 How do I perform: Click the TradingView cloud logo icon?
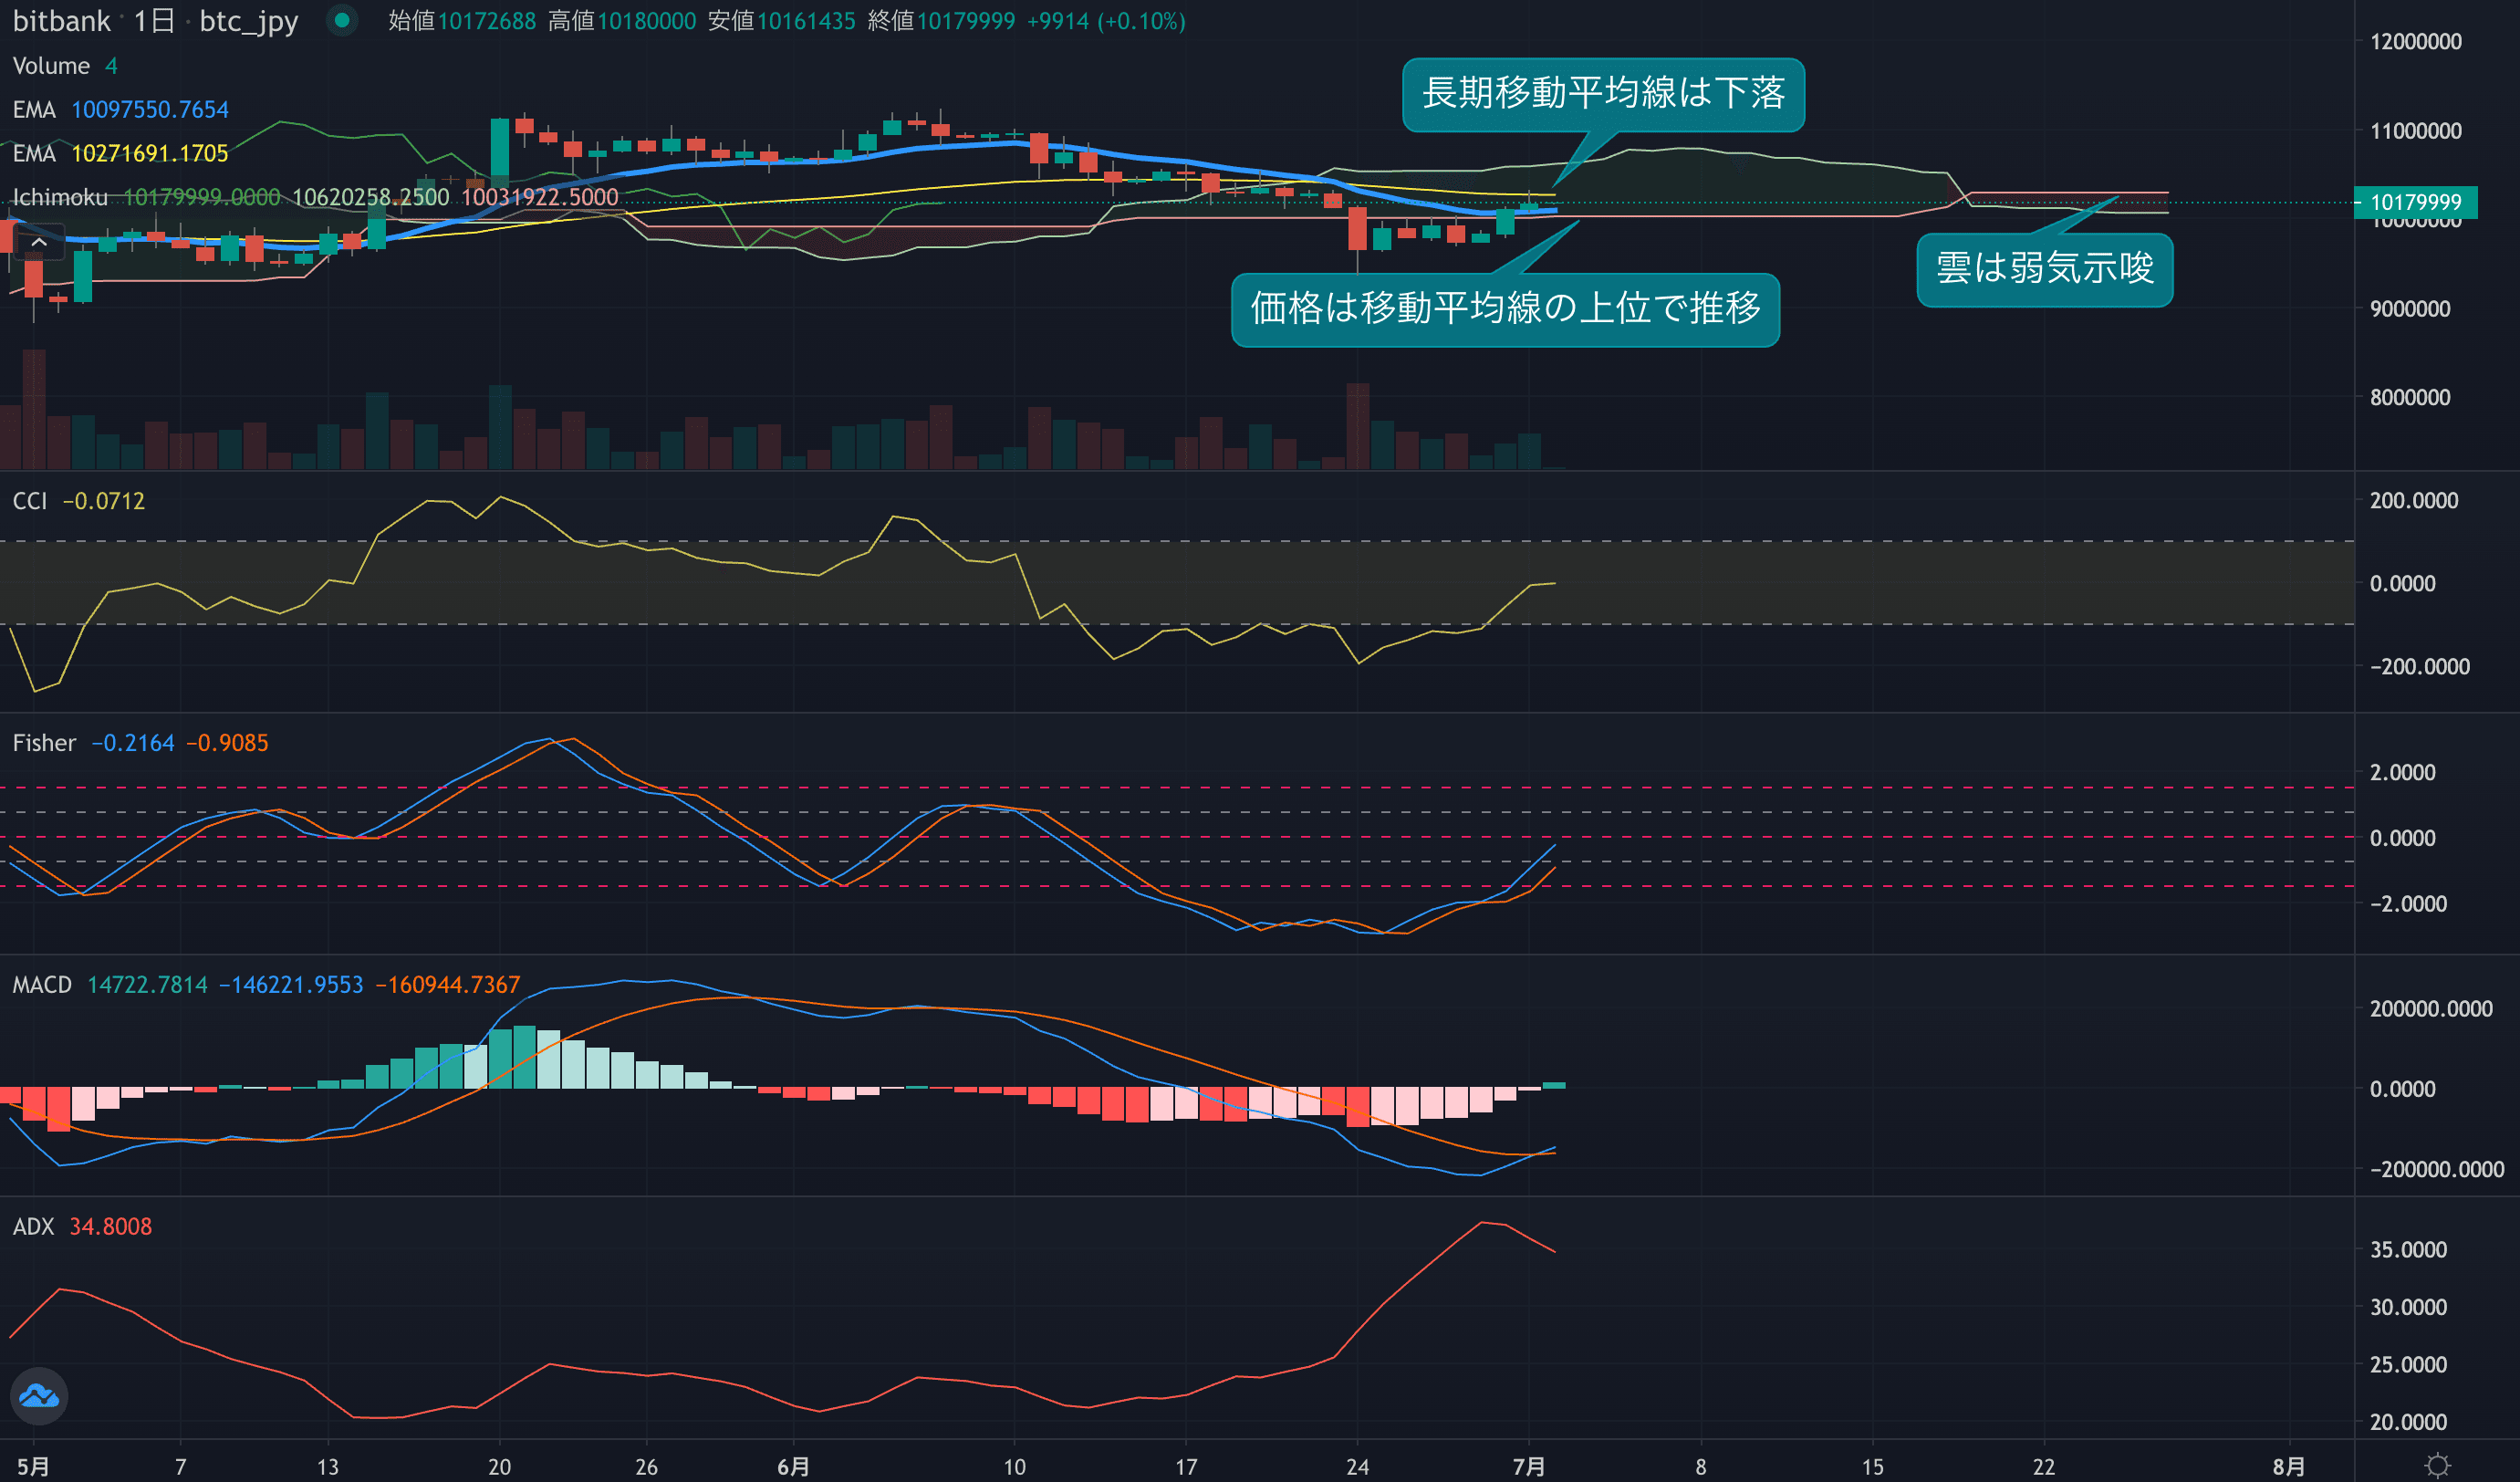(x=39, y=1395)
